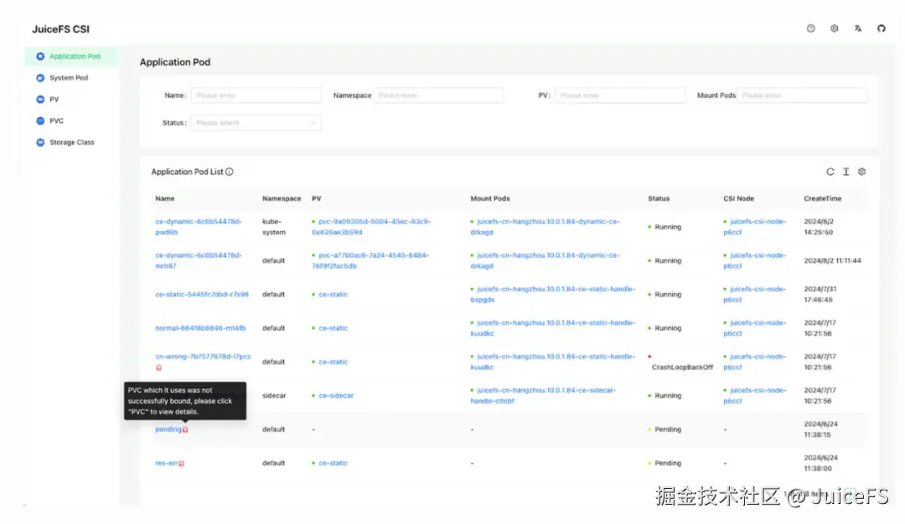Click create time 2024/8/2 11:11:44
Viewport: 905px width, 524px height.
point(832,260)
